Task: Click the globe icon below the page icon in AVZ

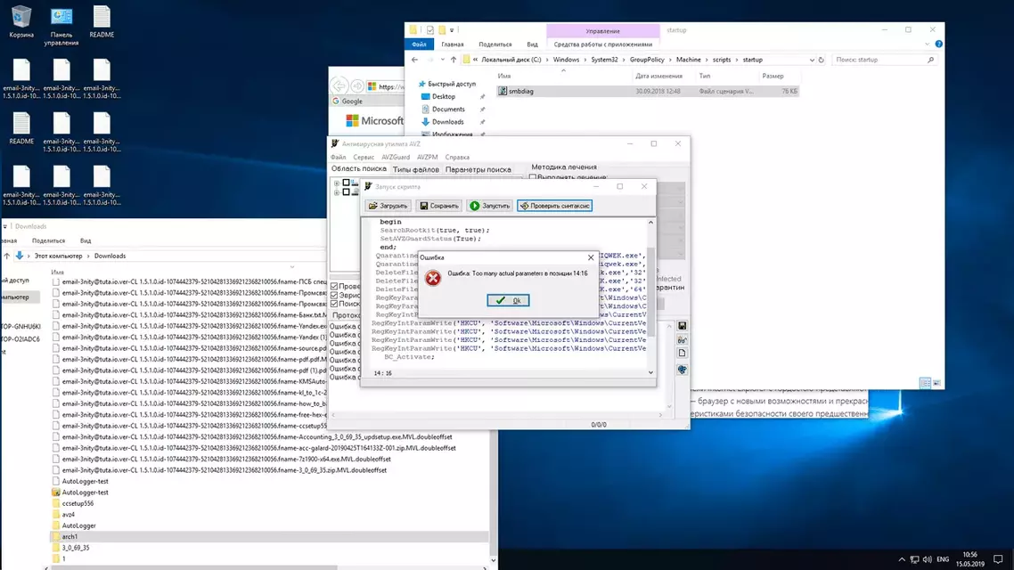Action: pos(682,369)
